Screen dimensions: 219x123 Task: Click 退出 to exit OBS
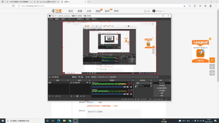162,95
